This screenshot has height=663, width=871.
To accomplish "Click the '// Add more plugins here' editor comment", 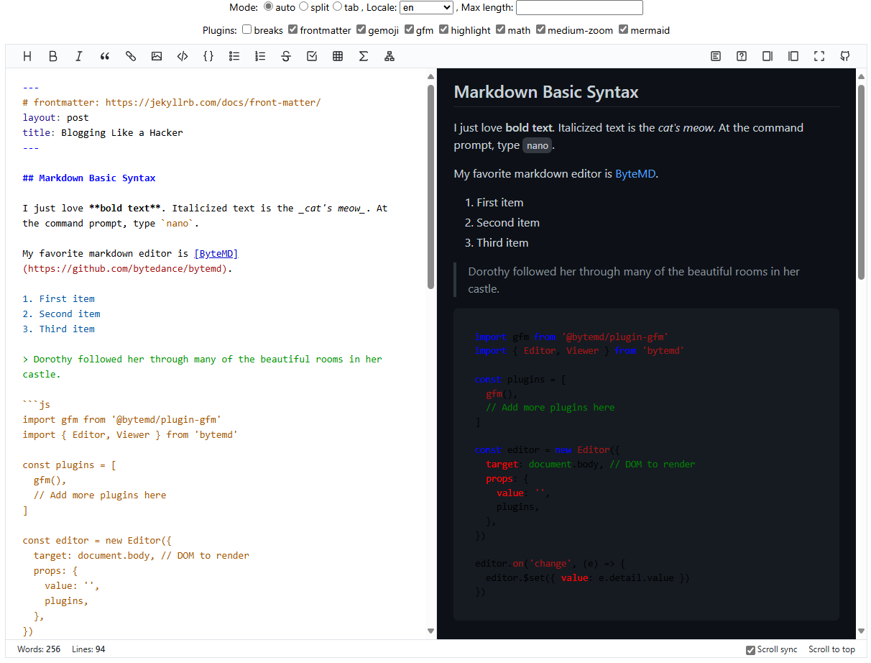I will click(x=100, y=495).
